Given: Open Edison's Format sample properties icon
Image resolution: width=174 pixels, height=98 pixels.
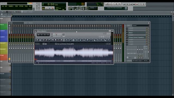Looking at the screenshot, I should [40, 40].
